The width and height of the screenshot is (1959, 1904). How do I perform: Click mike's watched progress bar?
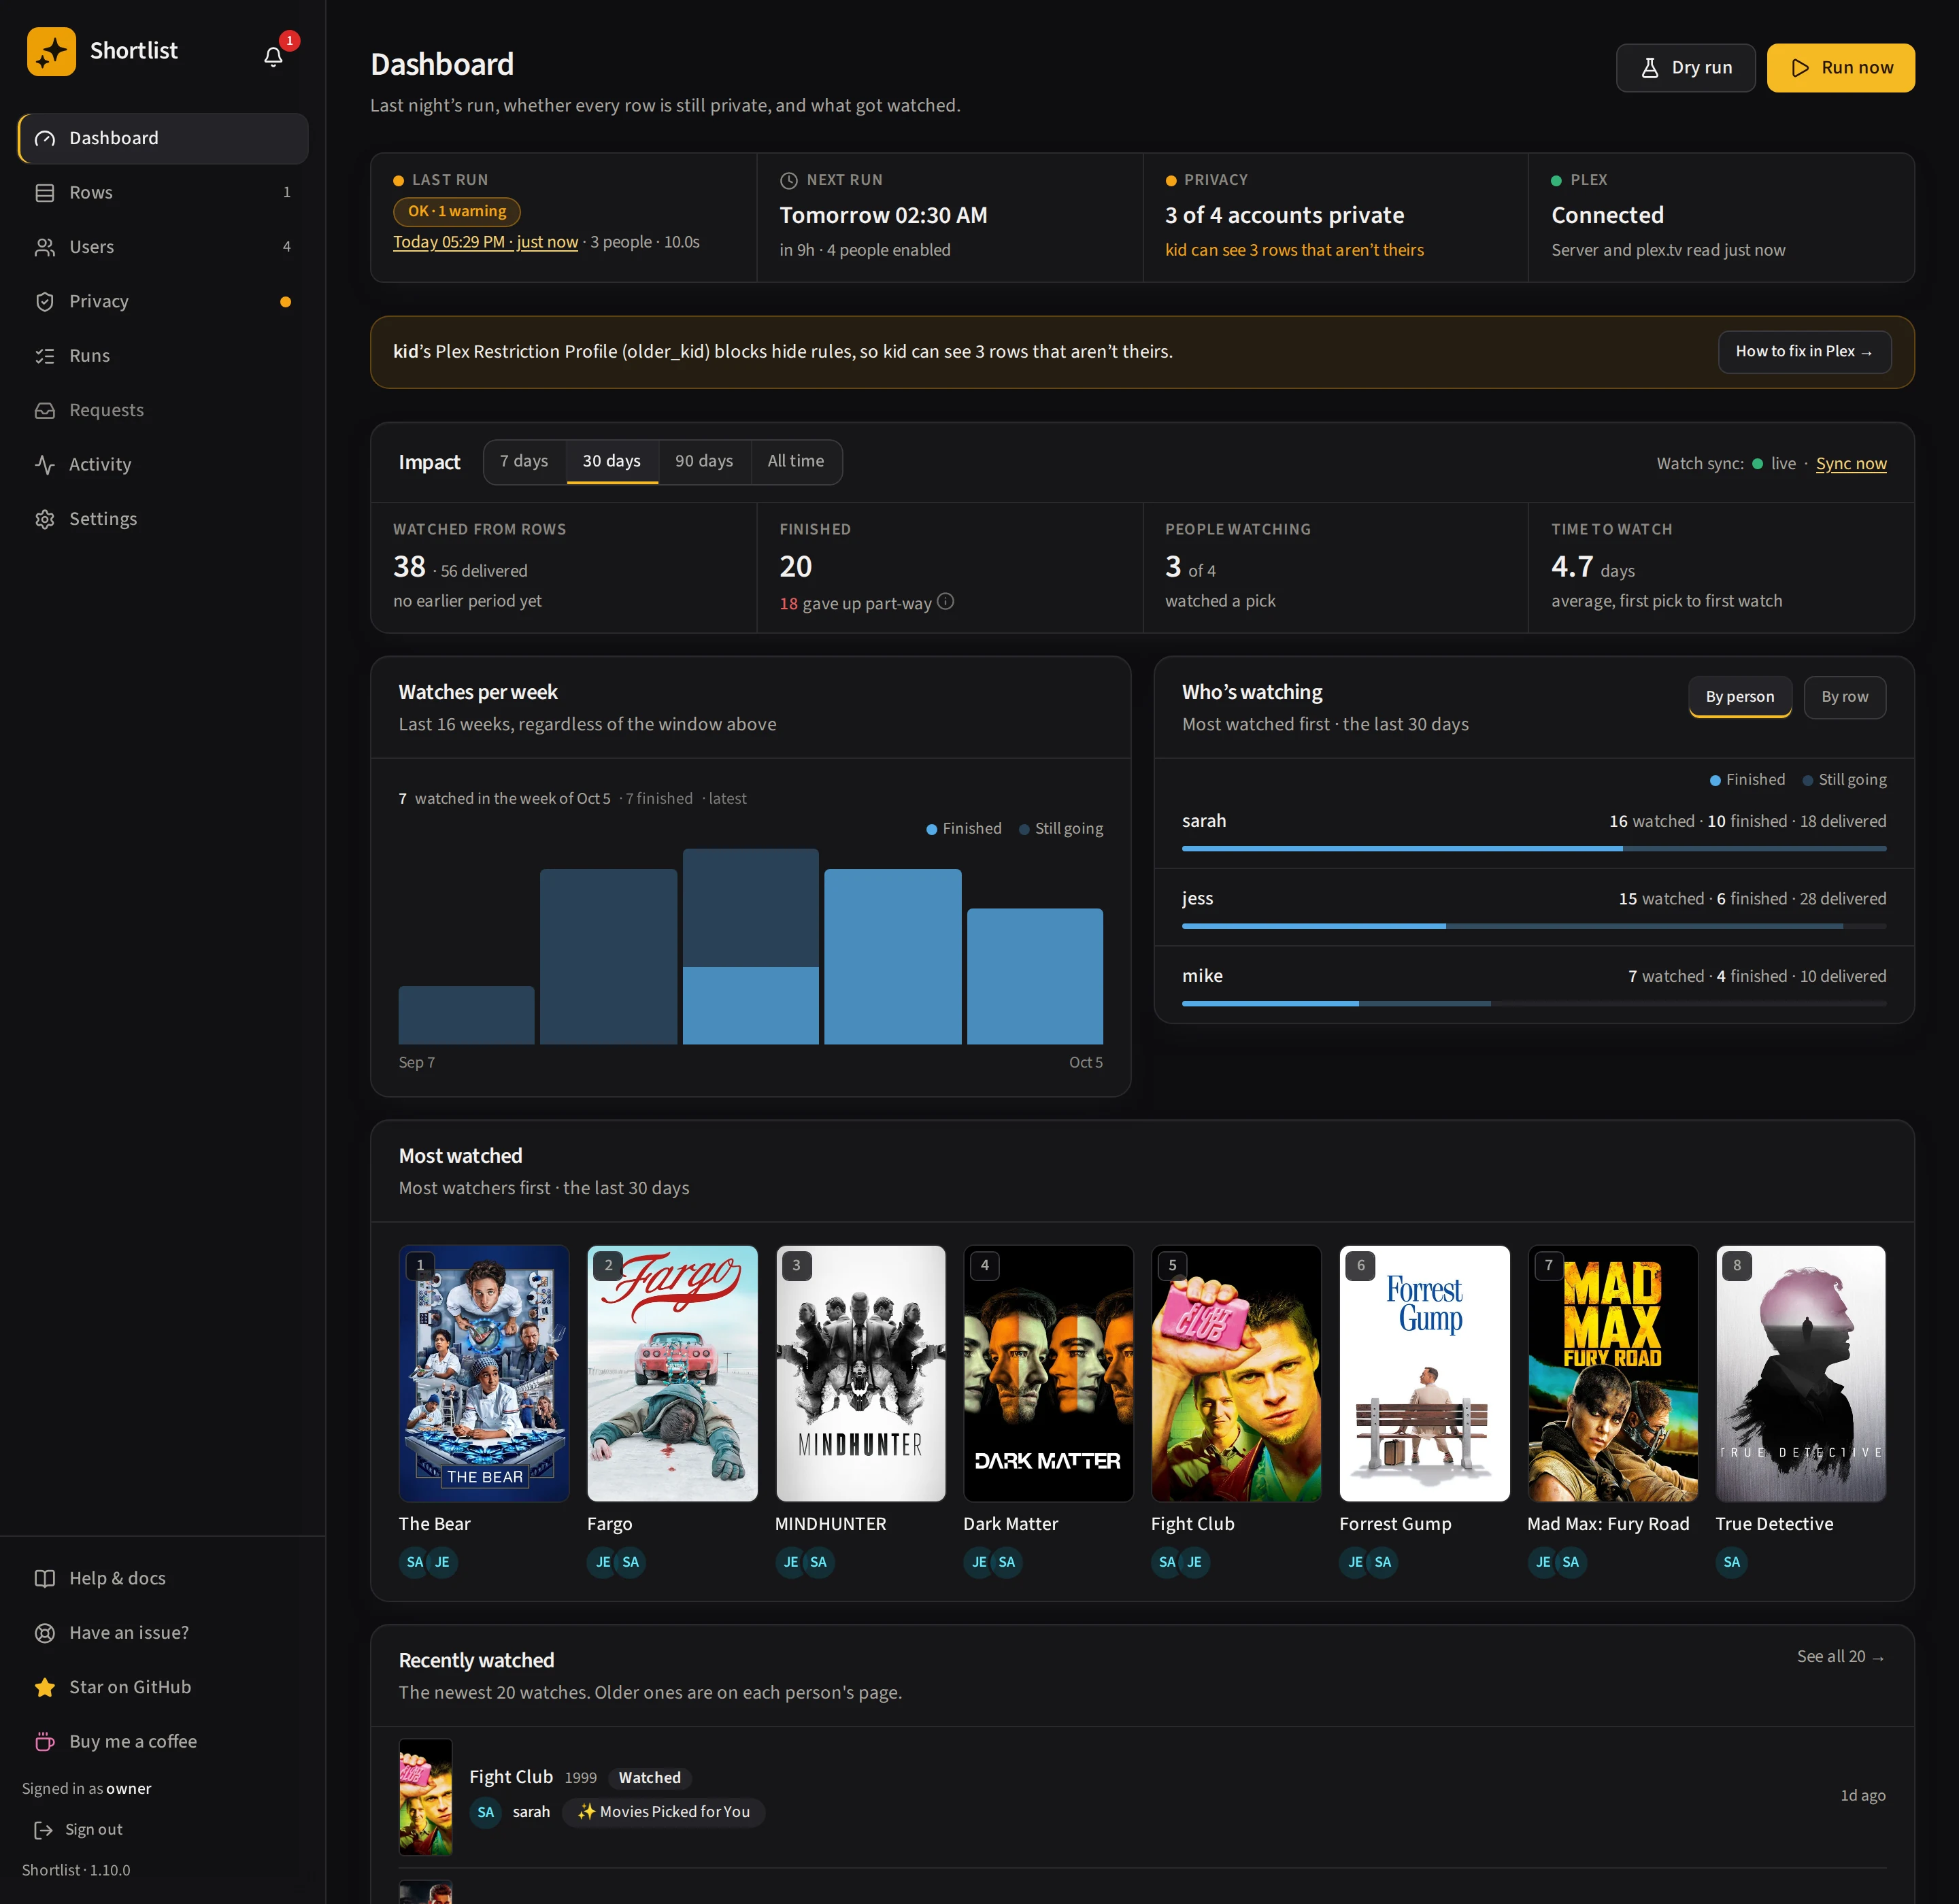[x=1534, y=1003]
